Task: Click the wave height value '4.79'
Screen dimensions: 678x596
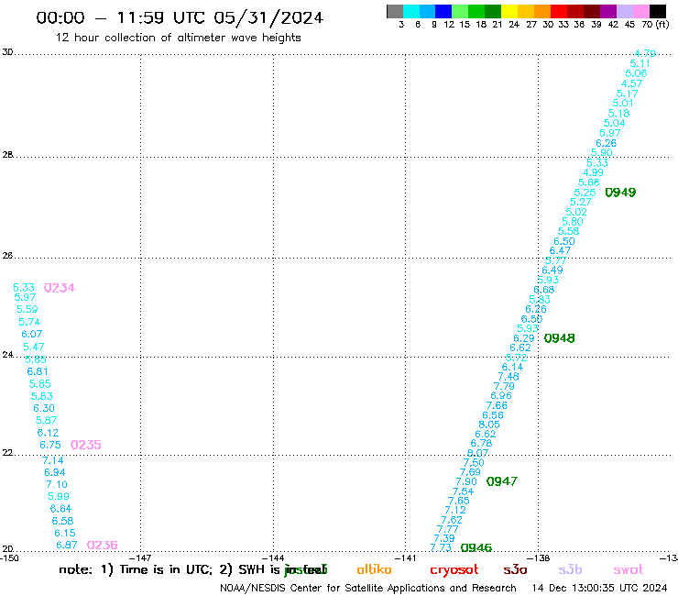Action: (645, 53)
